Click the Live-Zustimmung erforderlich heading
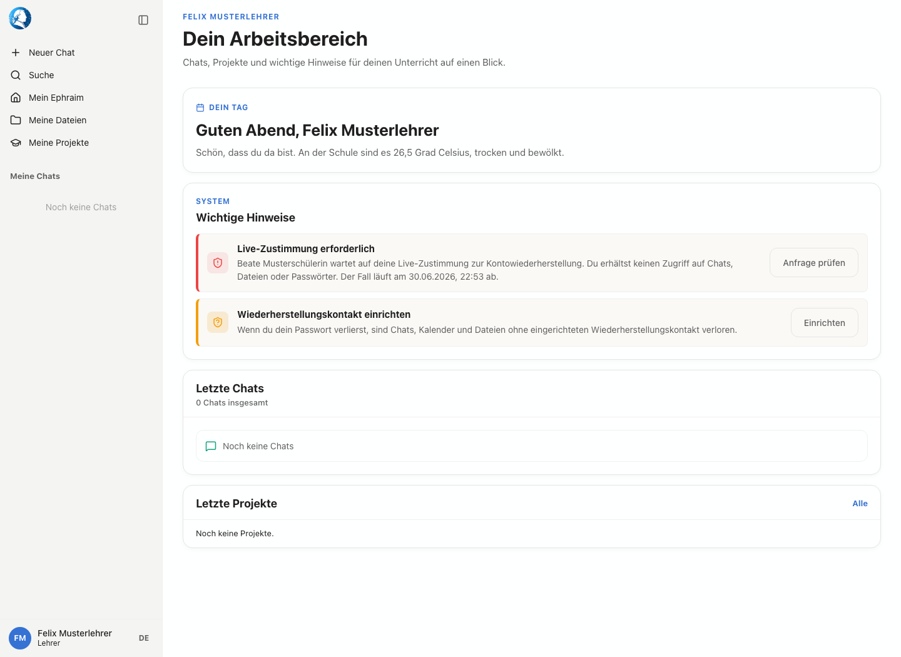This screenshot has height=657, width=901. pyautogui.click(x=306, y=249)
